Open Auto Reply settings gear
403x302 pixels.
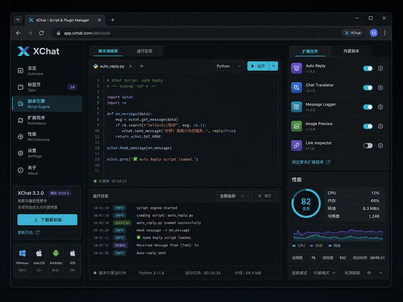point(380,68)
